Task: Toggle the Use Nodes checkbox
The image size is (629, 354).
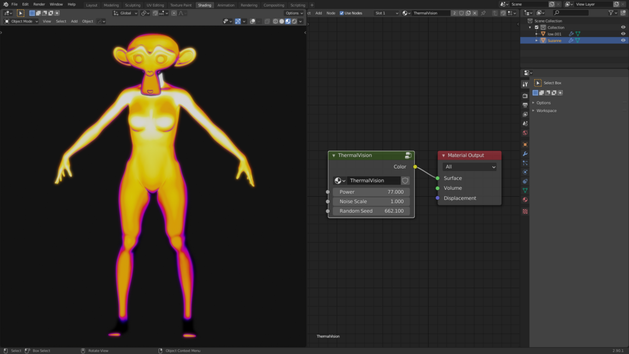Action: [x=342, y=13]
